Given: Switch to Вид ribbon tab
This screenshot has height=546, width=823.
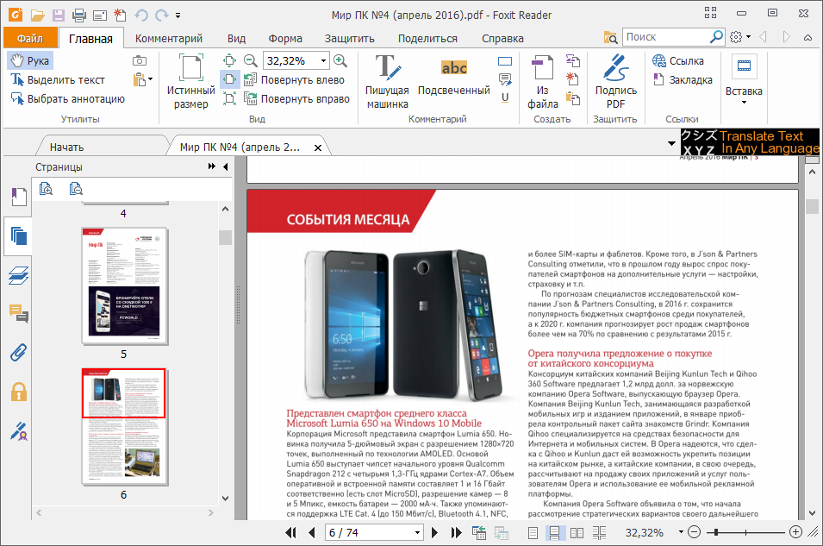Looking at the screenshot, I should [236, 38].
